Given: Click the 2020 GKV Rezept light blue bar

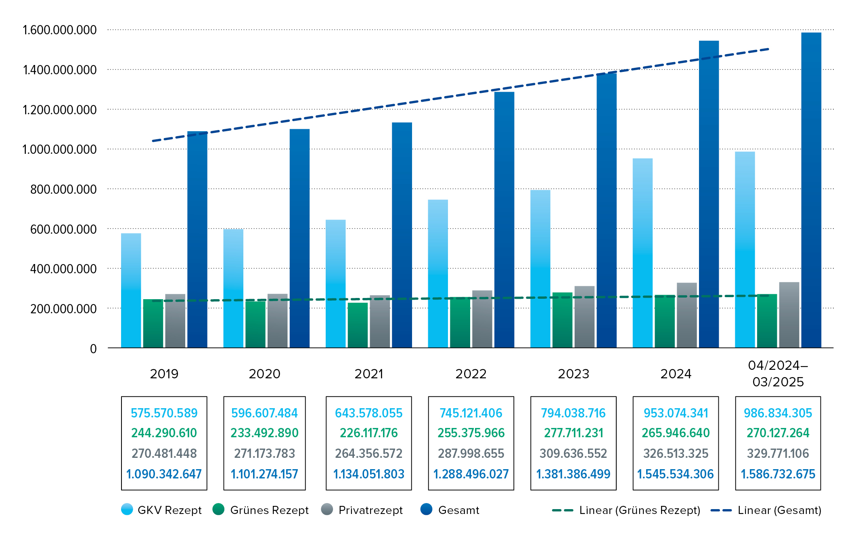Looking at the screenshot, I should tap(233, 288).
